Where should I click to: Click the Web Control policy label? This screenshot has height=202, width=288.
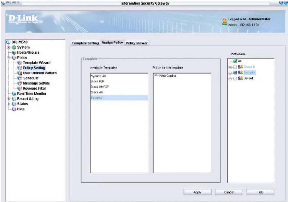[x=167, y=76]
